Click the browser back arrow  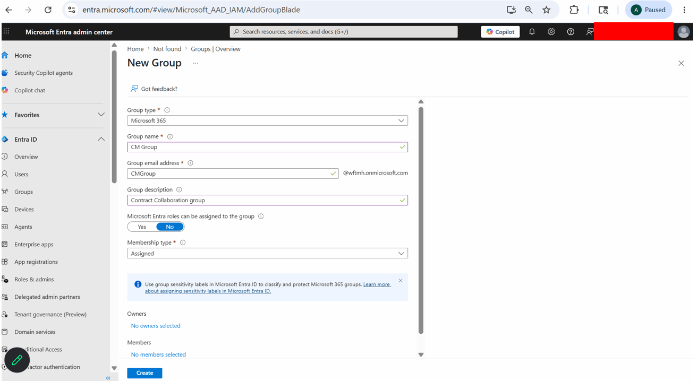[x=9, y=10]
